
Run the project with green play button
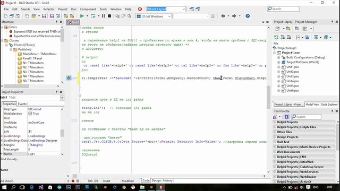coord(82,16)
